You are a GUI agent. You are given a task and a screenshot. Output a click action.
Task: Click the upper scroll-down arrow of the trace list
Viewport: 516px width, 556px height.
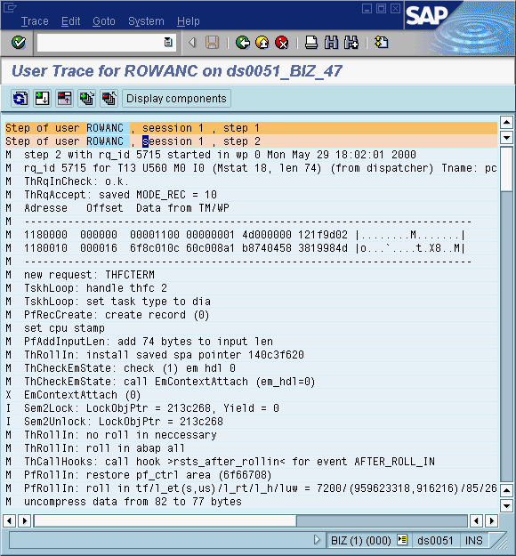(506, 138)
